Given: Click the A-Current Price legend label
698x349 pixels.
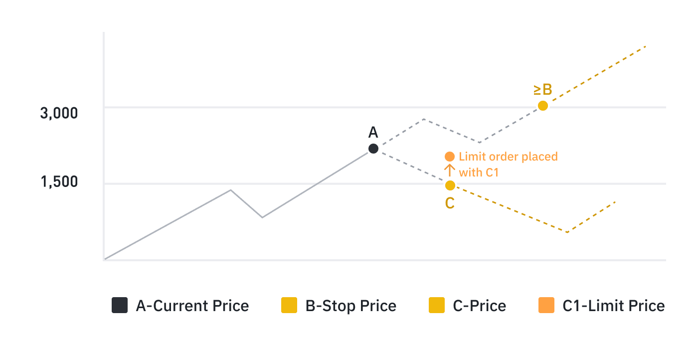Looking at the screenshot, I should (x=192, y=306).
